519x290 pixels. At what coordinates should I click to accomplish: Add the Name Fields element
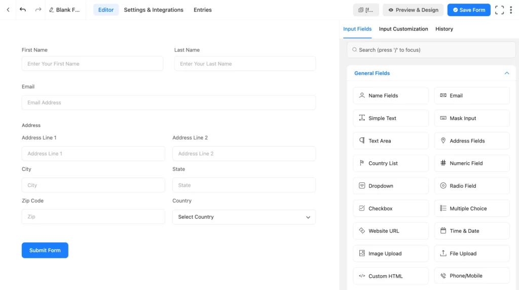391,96
